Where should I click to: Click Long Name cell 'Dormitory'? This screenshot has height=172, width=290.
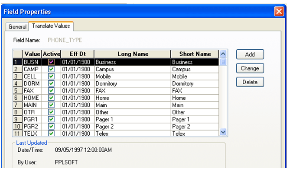[132, 83]
